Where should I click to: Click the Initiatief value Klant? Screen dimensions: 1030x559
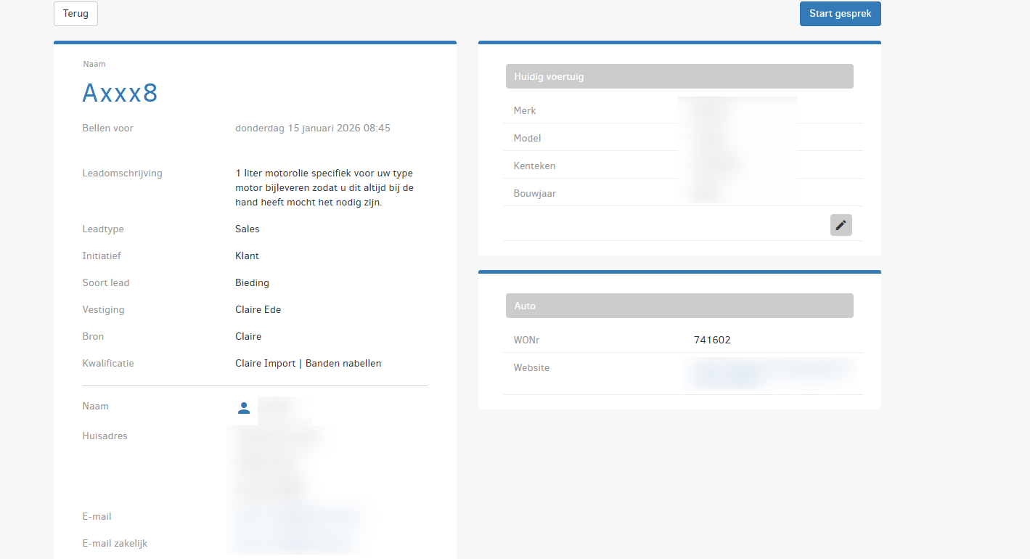pos(247,256)
